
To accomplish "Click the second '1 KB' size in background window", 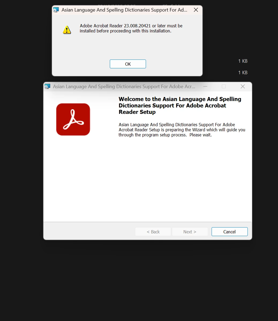I will [243, 72].
